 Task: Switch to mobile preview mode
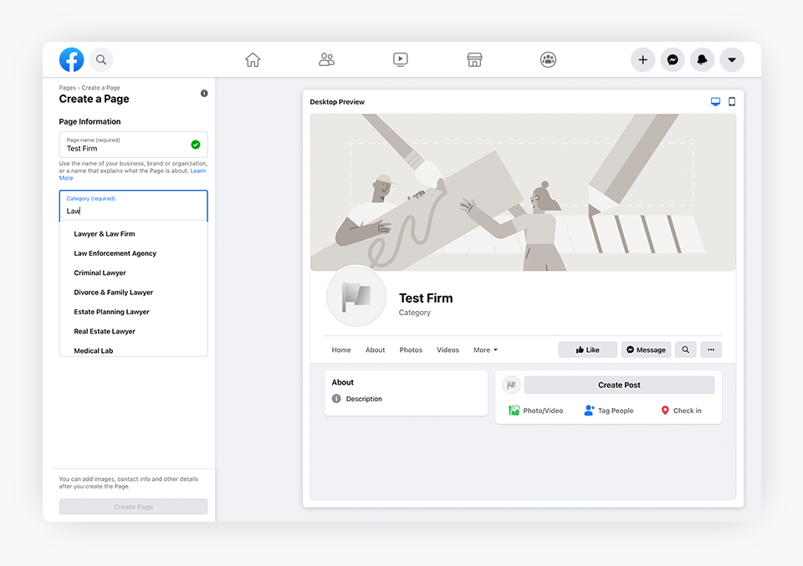[x=732, y=102]
